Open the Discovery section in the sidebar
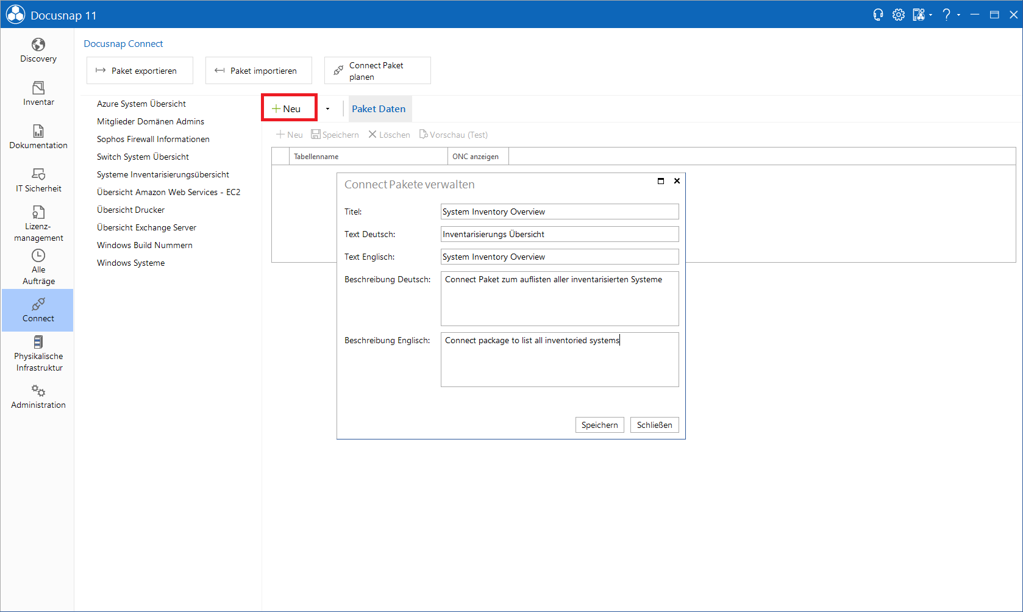Screen dimensions: 1023x612 pos(38,51)
